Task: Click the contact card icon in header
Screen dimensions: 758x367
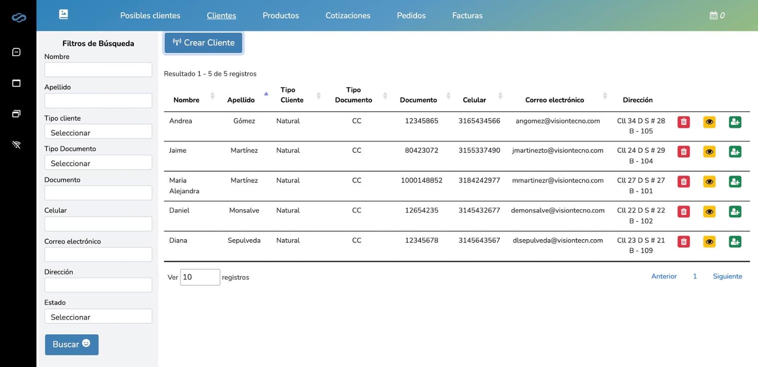Action: 63,14
